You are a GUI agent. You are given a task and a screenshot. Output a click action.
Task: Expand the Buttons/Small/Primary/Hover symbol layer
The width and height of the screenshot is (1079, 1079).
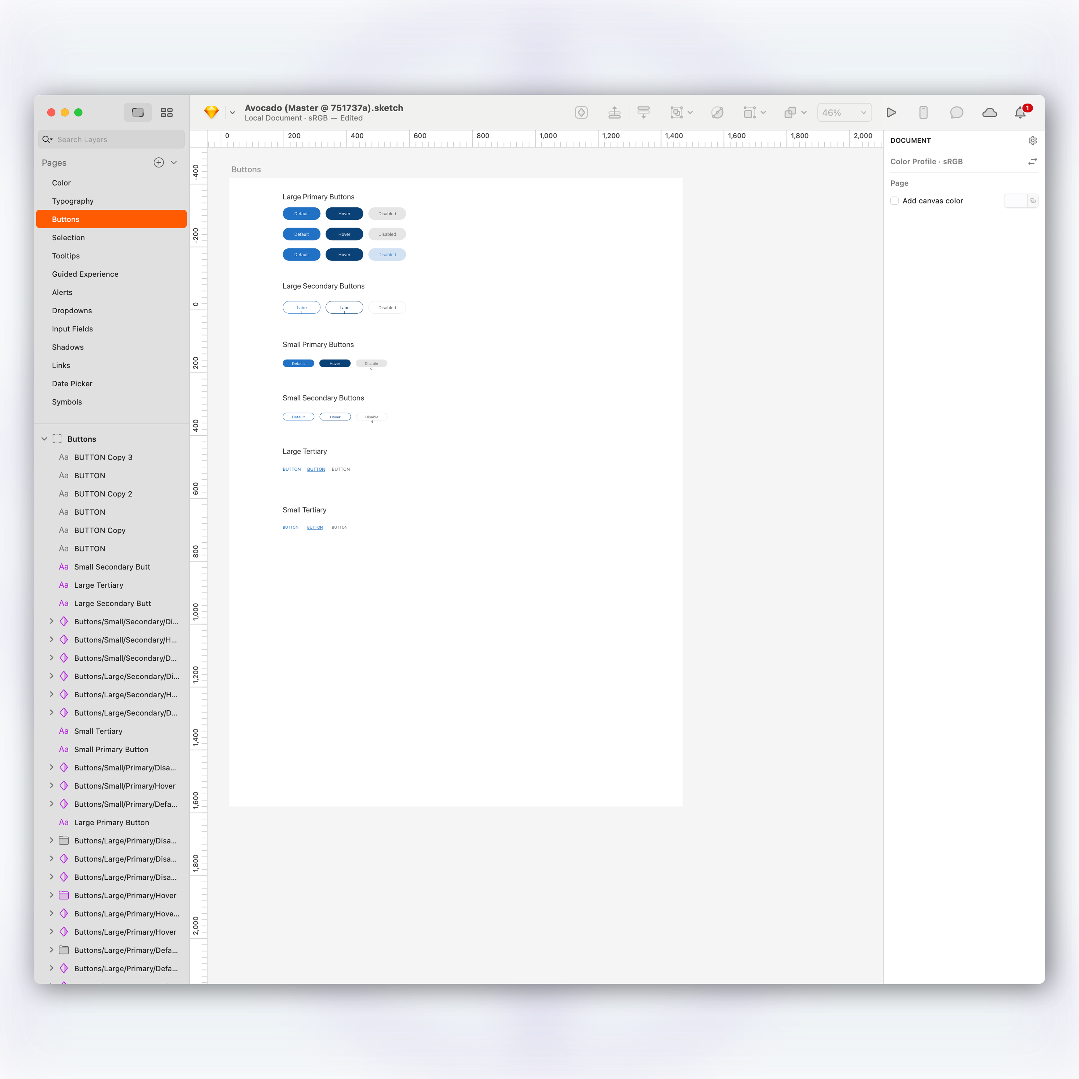[51, 786]
